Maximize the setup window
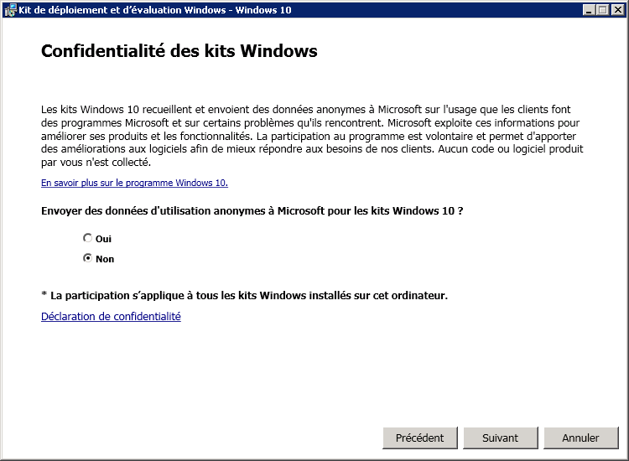629x461 pixels. (602, 9)
